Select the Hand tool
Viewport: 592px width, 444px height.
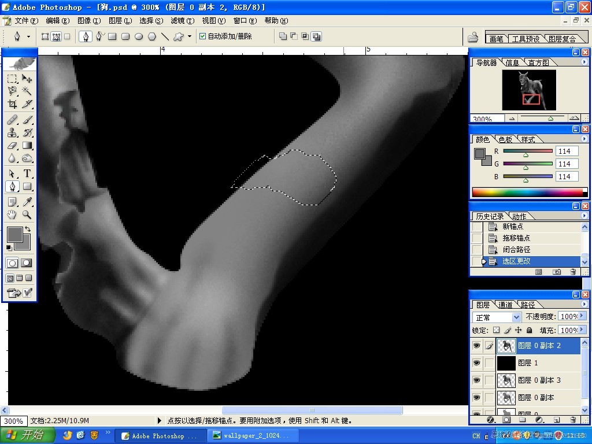(12, 214)
